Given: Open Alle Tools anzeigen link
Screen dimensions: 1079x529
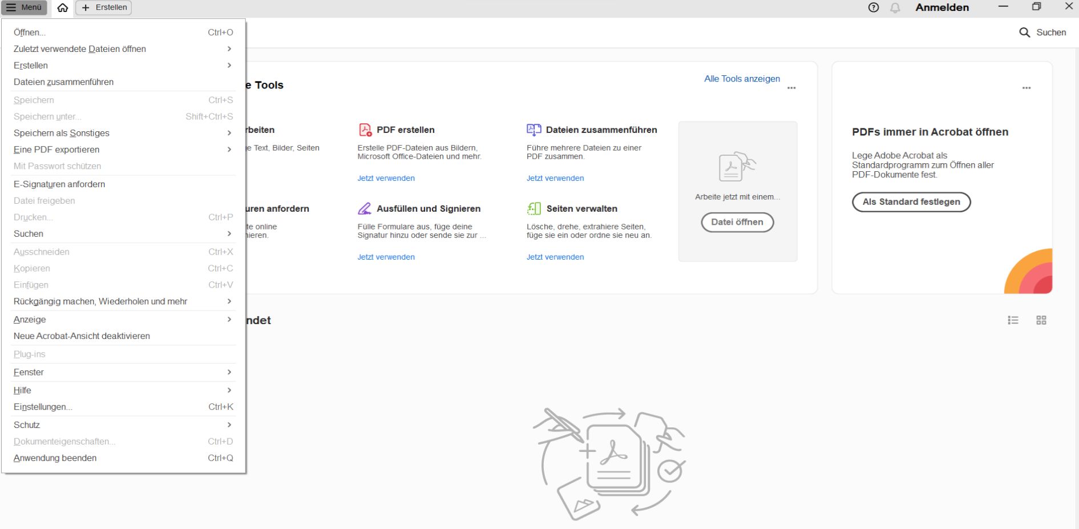Looking at the screenshot, I should coord(741,79).
